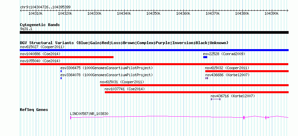
Task: Open the esv3364078 1000Genomes label
Action: point(106,75)
